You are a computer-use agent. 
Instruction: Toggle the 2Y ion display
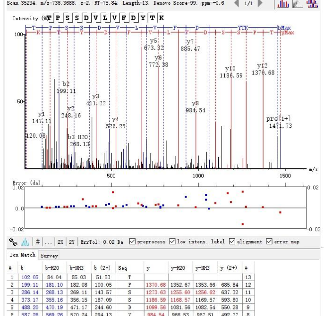71,242
